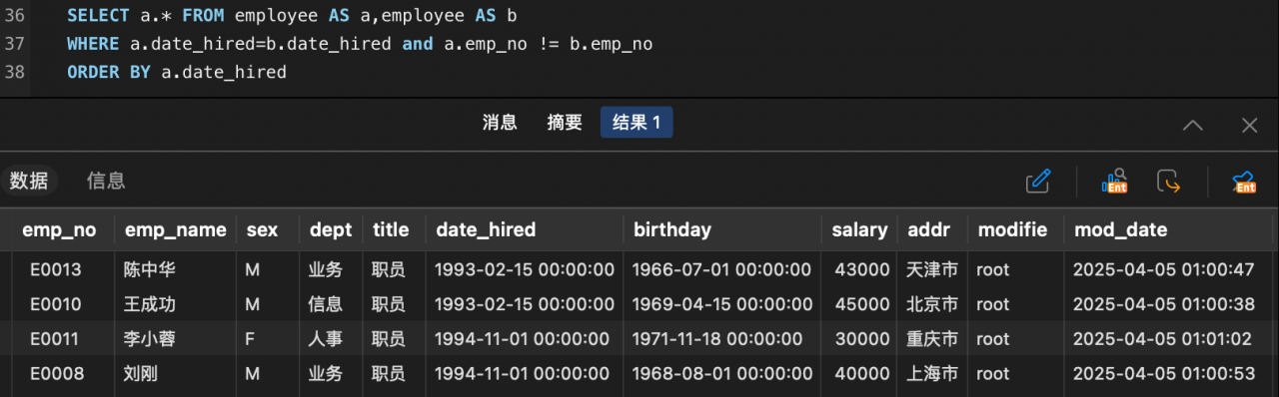Viewport: 1279px width, 397px height.
Task: Click the rightmost Ent toolbar icon
Action: pyautogui.click(x=1244, y=182)
